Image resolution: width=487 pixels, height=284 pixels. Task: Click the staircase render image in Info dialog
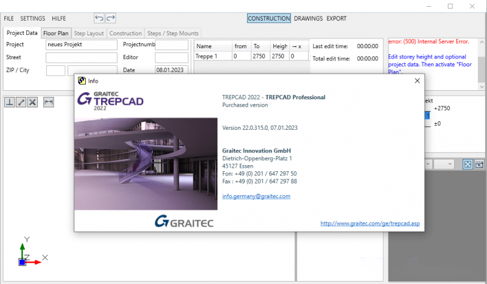coord(145,163)
